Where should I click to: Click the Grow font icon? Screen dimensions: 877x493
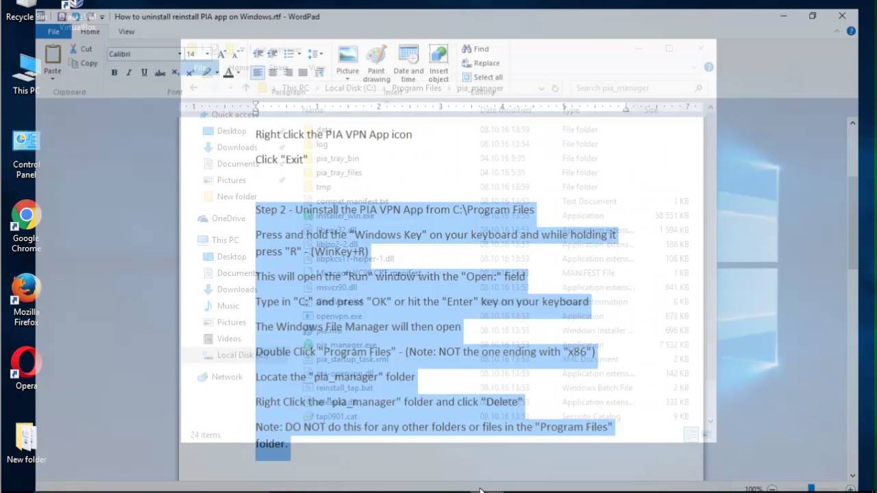point(222,53)
